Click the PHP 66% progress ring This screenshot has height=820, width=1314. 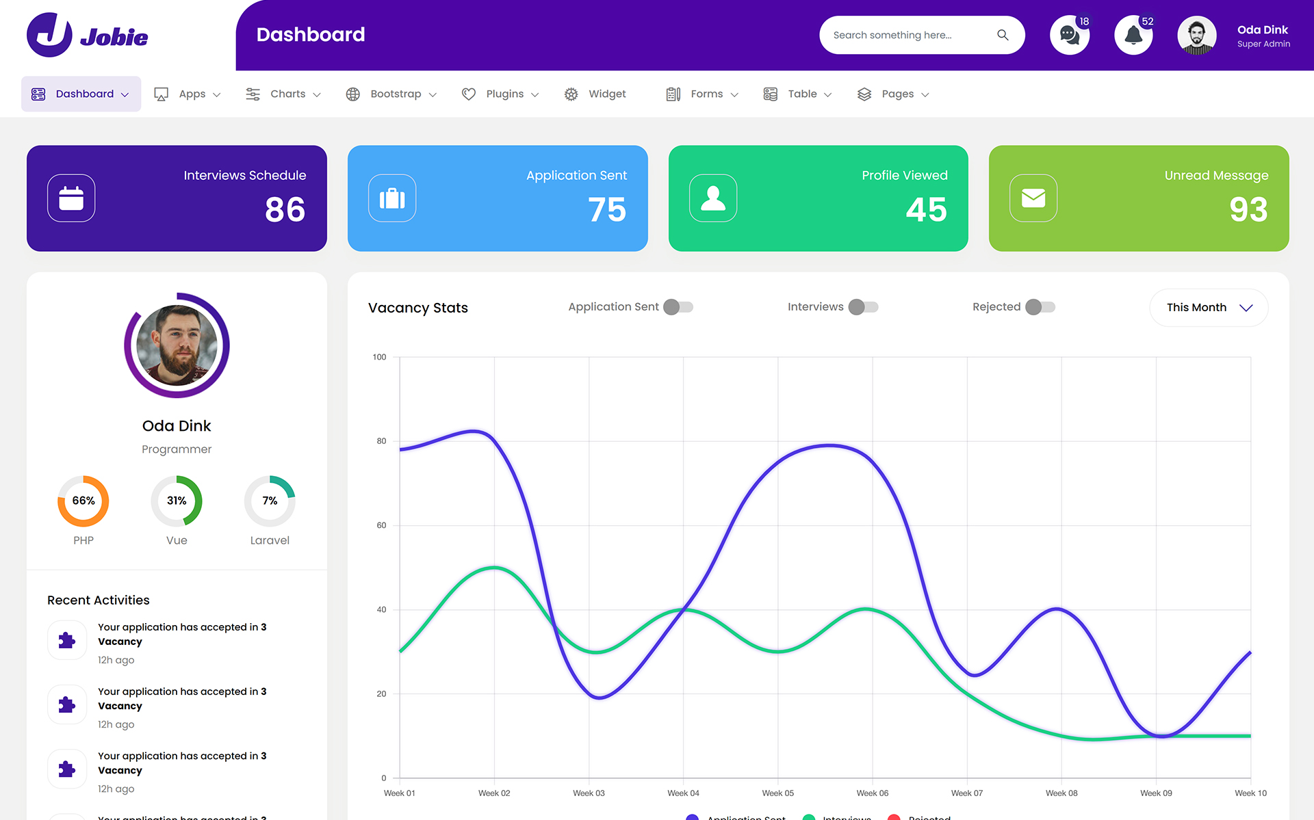(x=83, y=501)
